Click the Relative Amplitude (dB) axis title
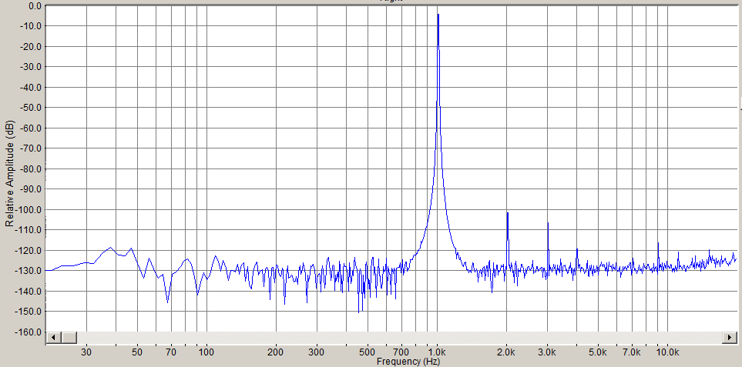This screenshot has width=742, height=367. [9, 174]
